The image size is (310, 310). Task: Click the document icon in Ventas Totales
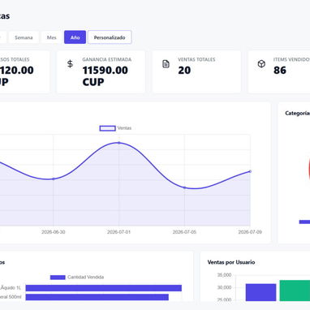click(166, 64)
